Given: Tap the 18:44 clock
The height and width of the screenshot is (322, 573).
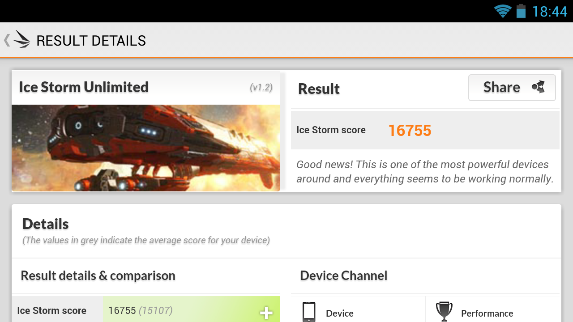Looking at the screenshot, I should pyautogui.click(x=549, y=11).
